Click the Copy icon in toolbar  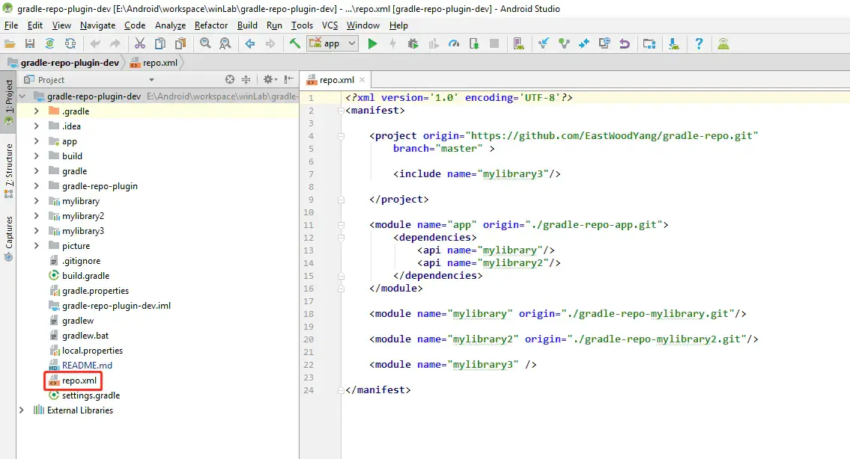pos(160,44)
